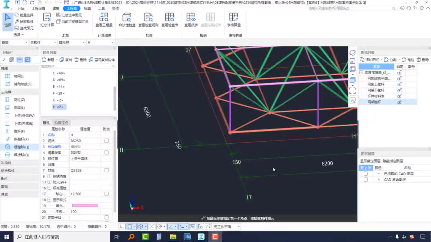Select component F <29> in list
Viewport: 431px width, 242px height.
click(59, 93)
